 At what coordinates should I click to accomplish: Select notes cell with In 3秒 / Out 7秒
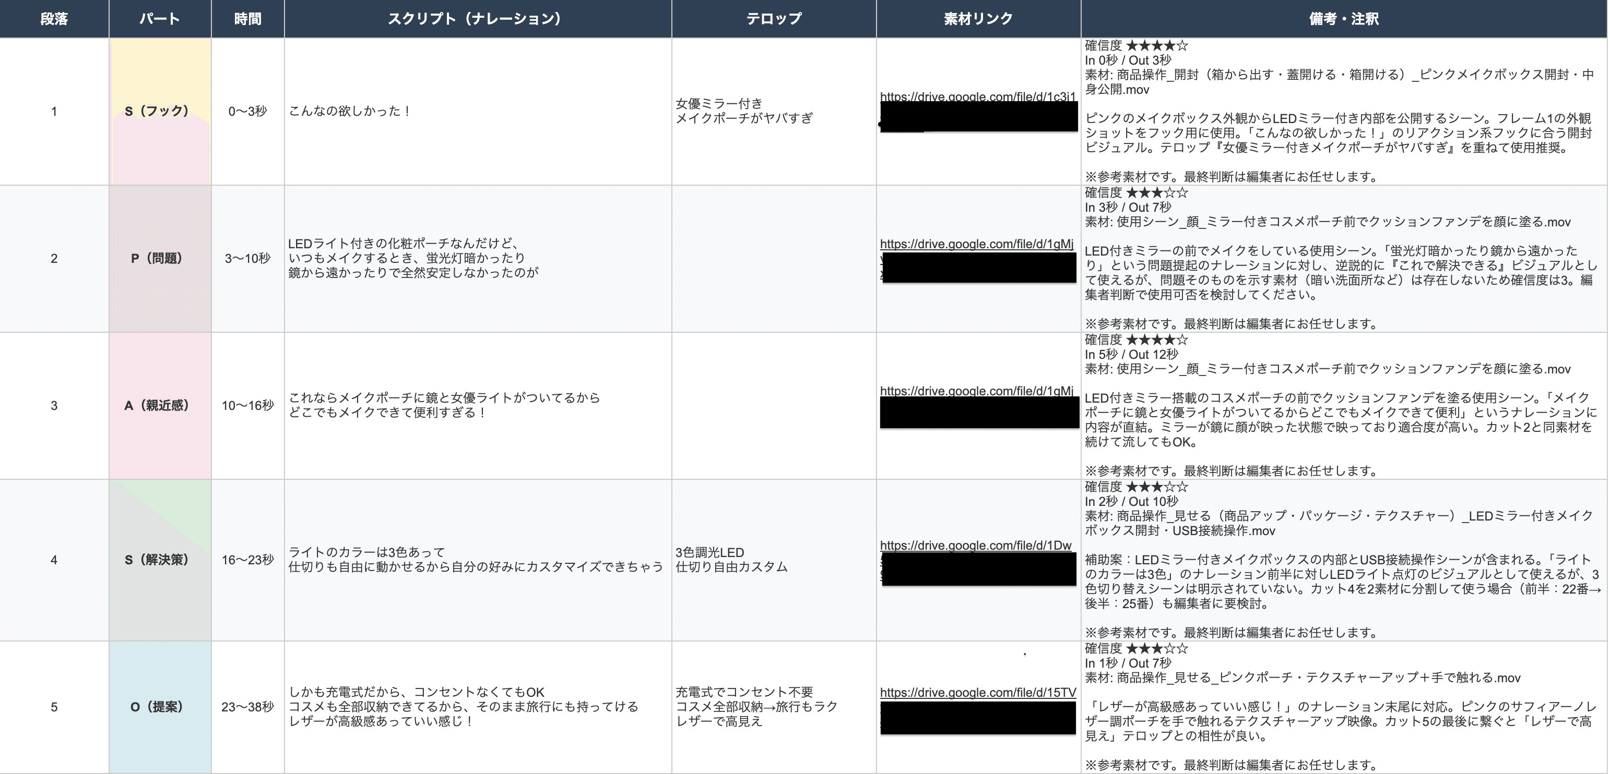pyautogui.click(x=1344, y=258)
